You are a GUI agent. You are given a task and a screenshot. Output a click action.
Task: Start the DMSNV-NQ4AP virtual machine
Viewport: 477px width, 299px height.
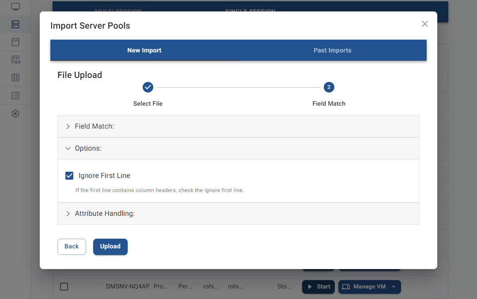click(318, 287)
